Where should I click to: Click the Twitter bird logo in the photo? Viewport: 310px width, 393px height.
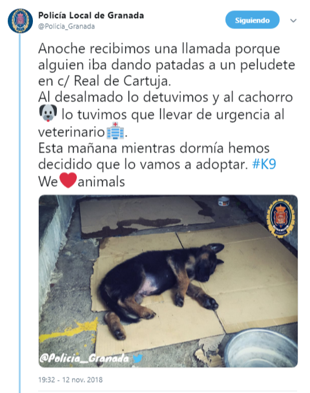138,358
